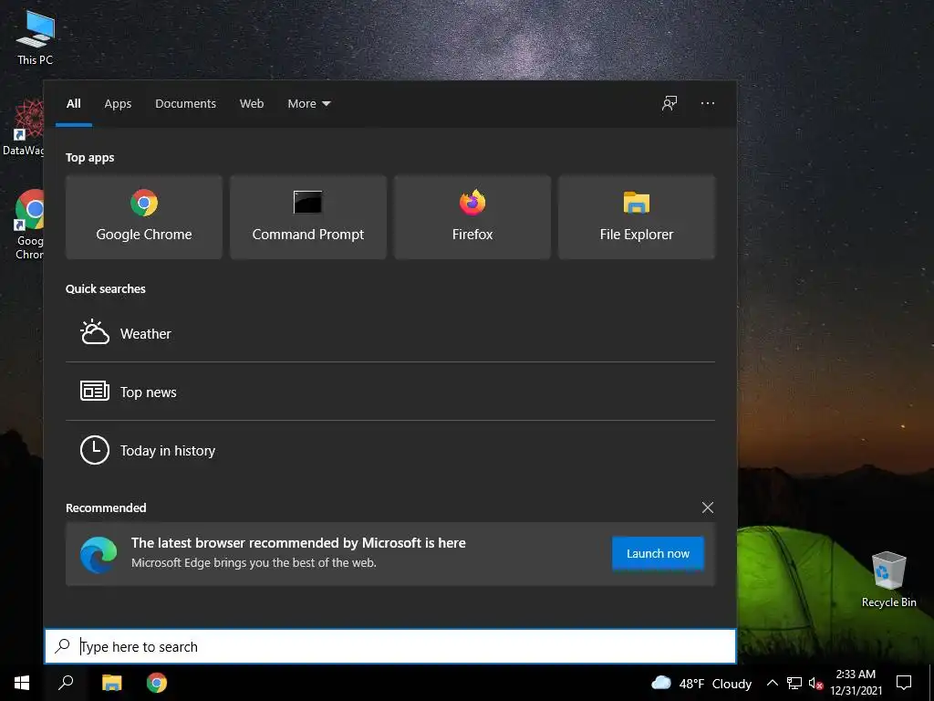Open the network status tray icon

(794, 683)
